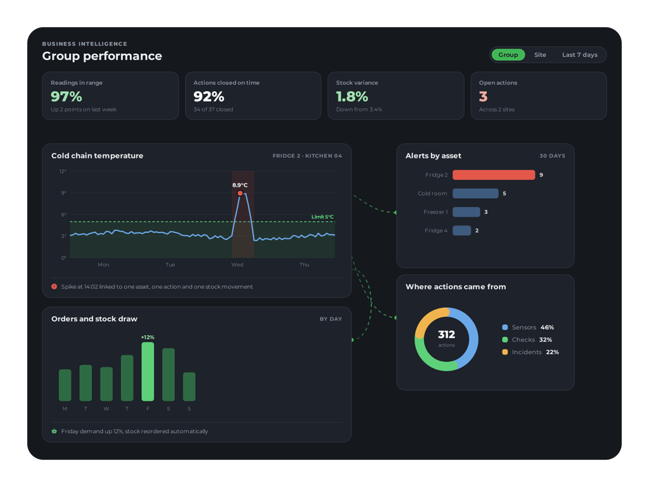Click 'Down from 3.4%' text
This screenshot has height=487, width=649.
[x=359, y=110]
